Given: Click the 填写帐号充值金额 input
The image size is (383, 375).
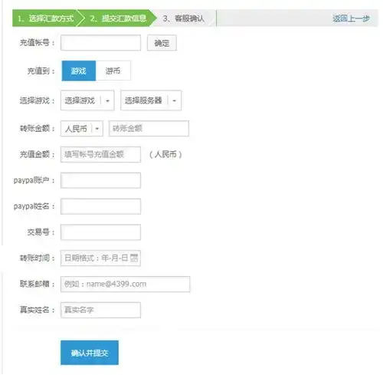Looking at the screenshot, I should click(100, 154).
